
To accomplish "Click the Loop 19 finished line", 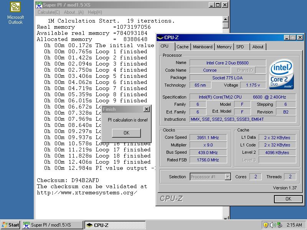I will (x=97, y=162).
